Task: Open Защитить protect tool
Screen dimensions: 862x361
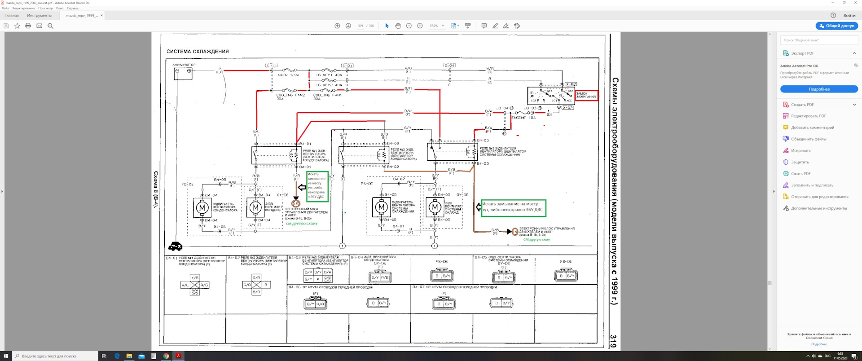Action: (800, 162)
